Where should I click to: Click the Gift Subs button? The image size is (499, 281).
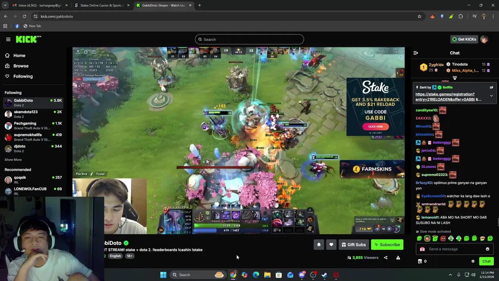coord(354,245)
